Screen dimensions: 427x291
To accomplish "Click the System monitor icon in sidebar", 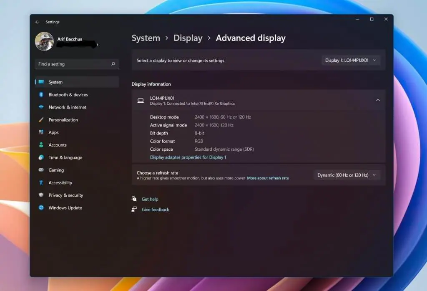I will 41,82.
